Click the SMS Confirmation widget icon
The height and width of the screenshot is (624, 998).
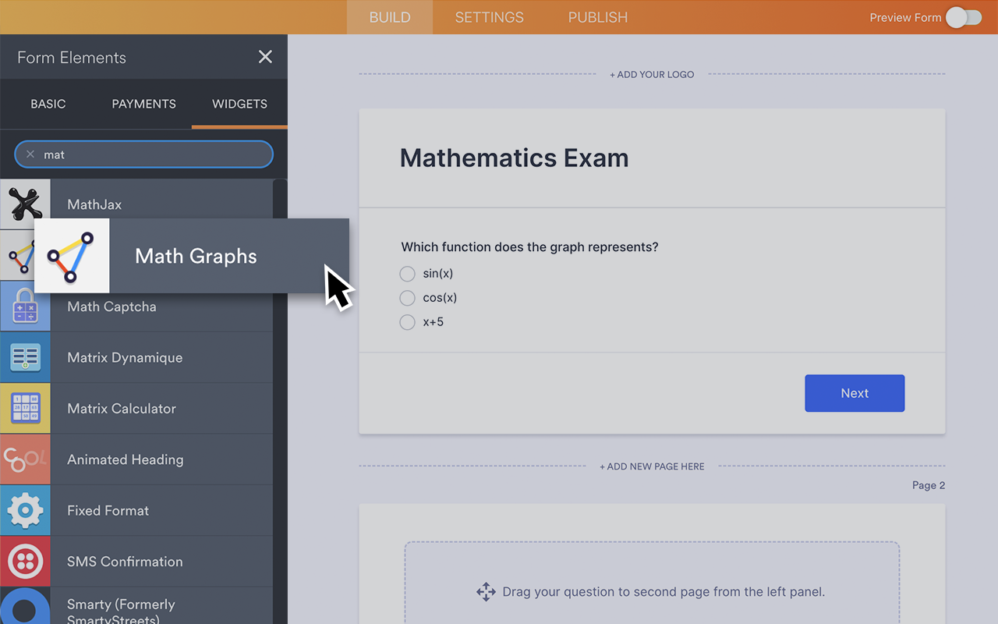pyautogui.click(x=25, y=561)
